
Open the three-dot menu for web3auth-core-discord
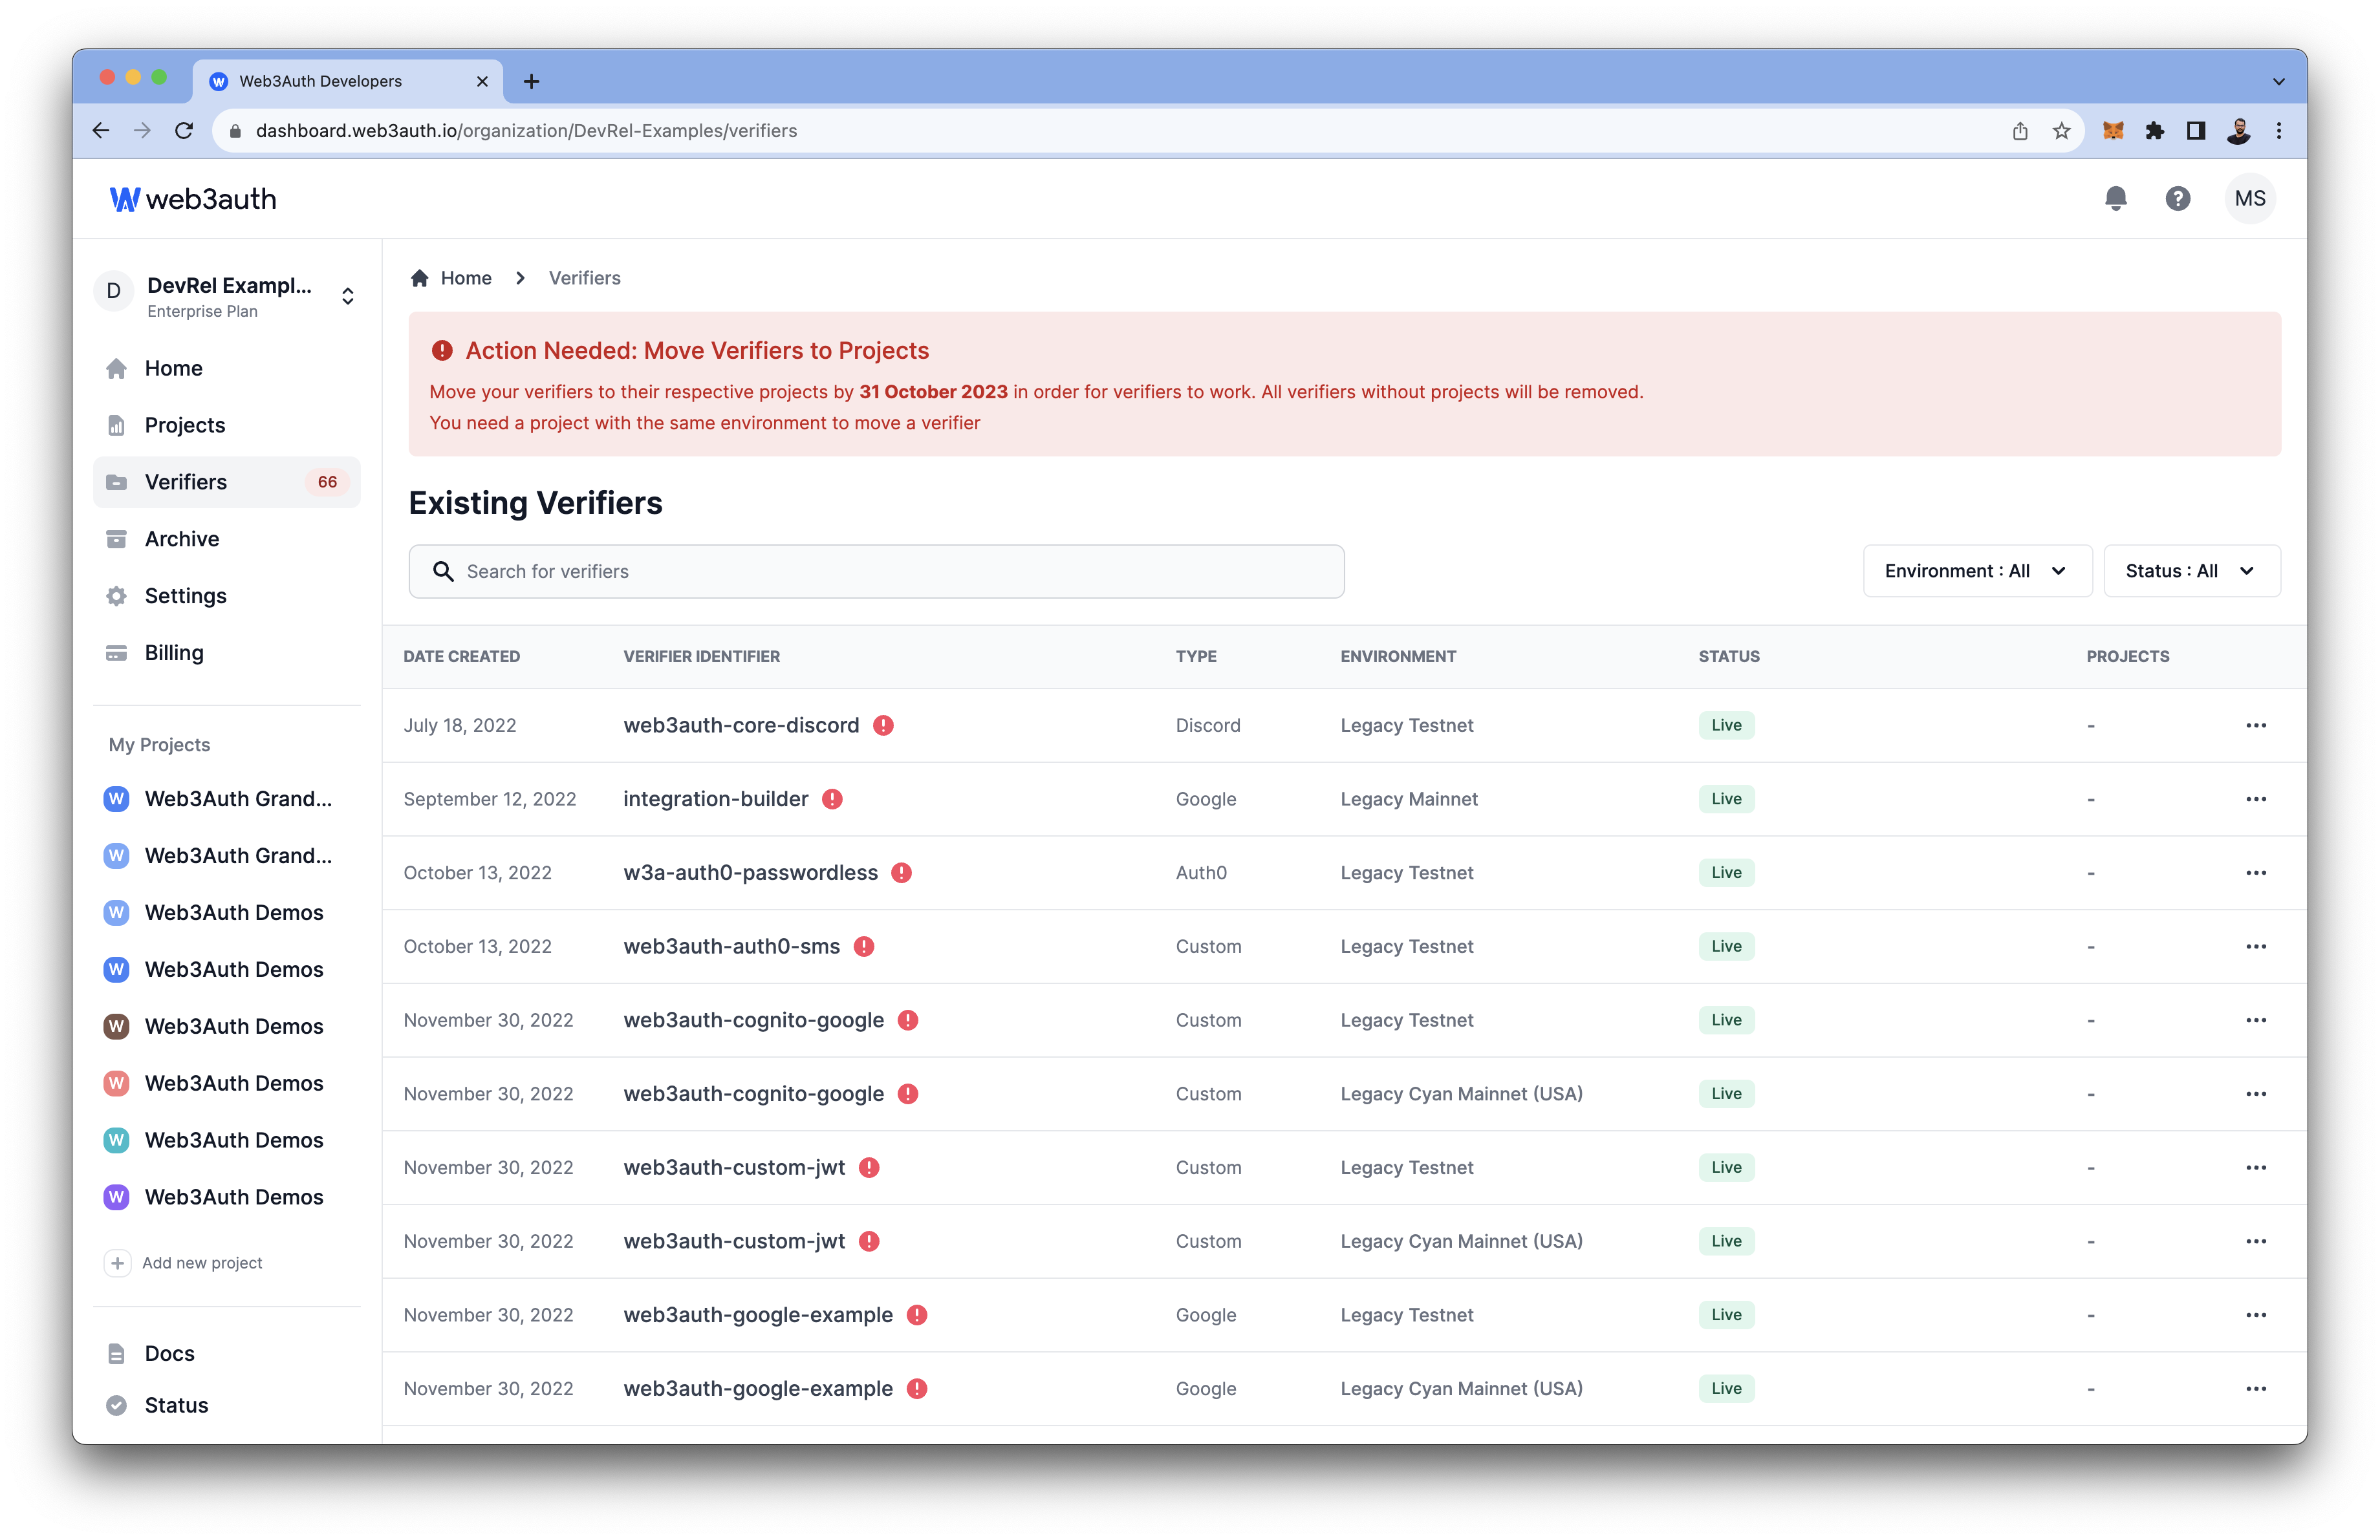[2256, 725]
